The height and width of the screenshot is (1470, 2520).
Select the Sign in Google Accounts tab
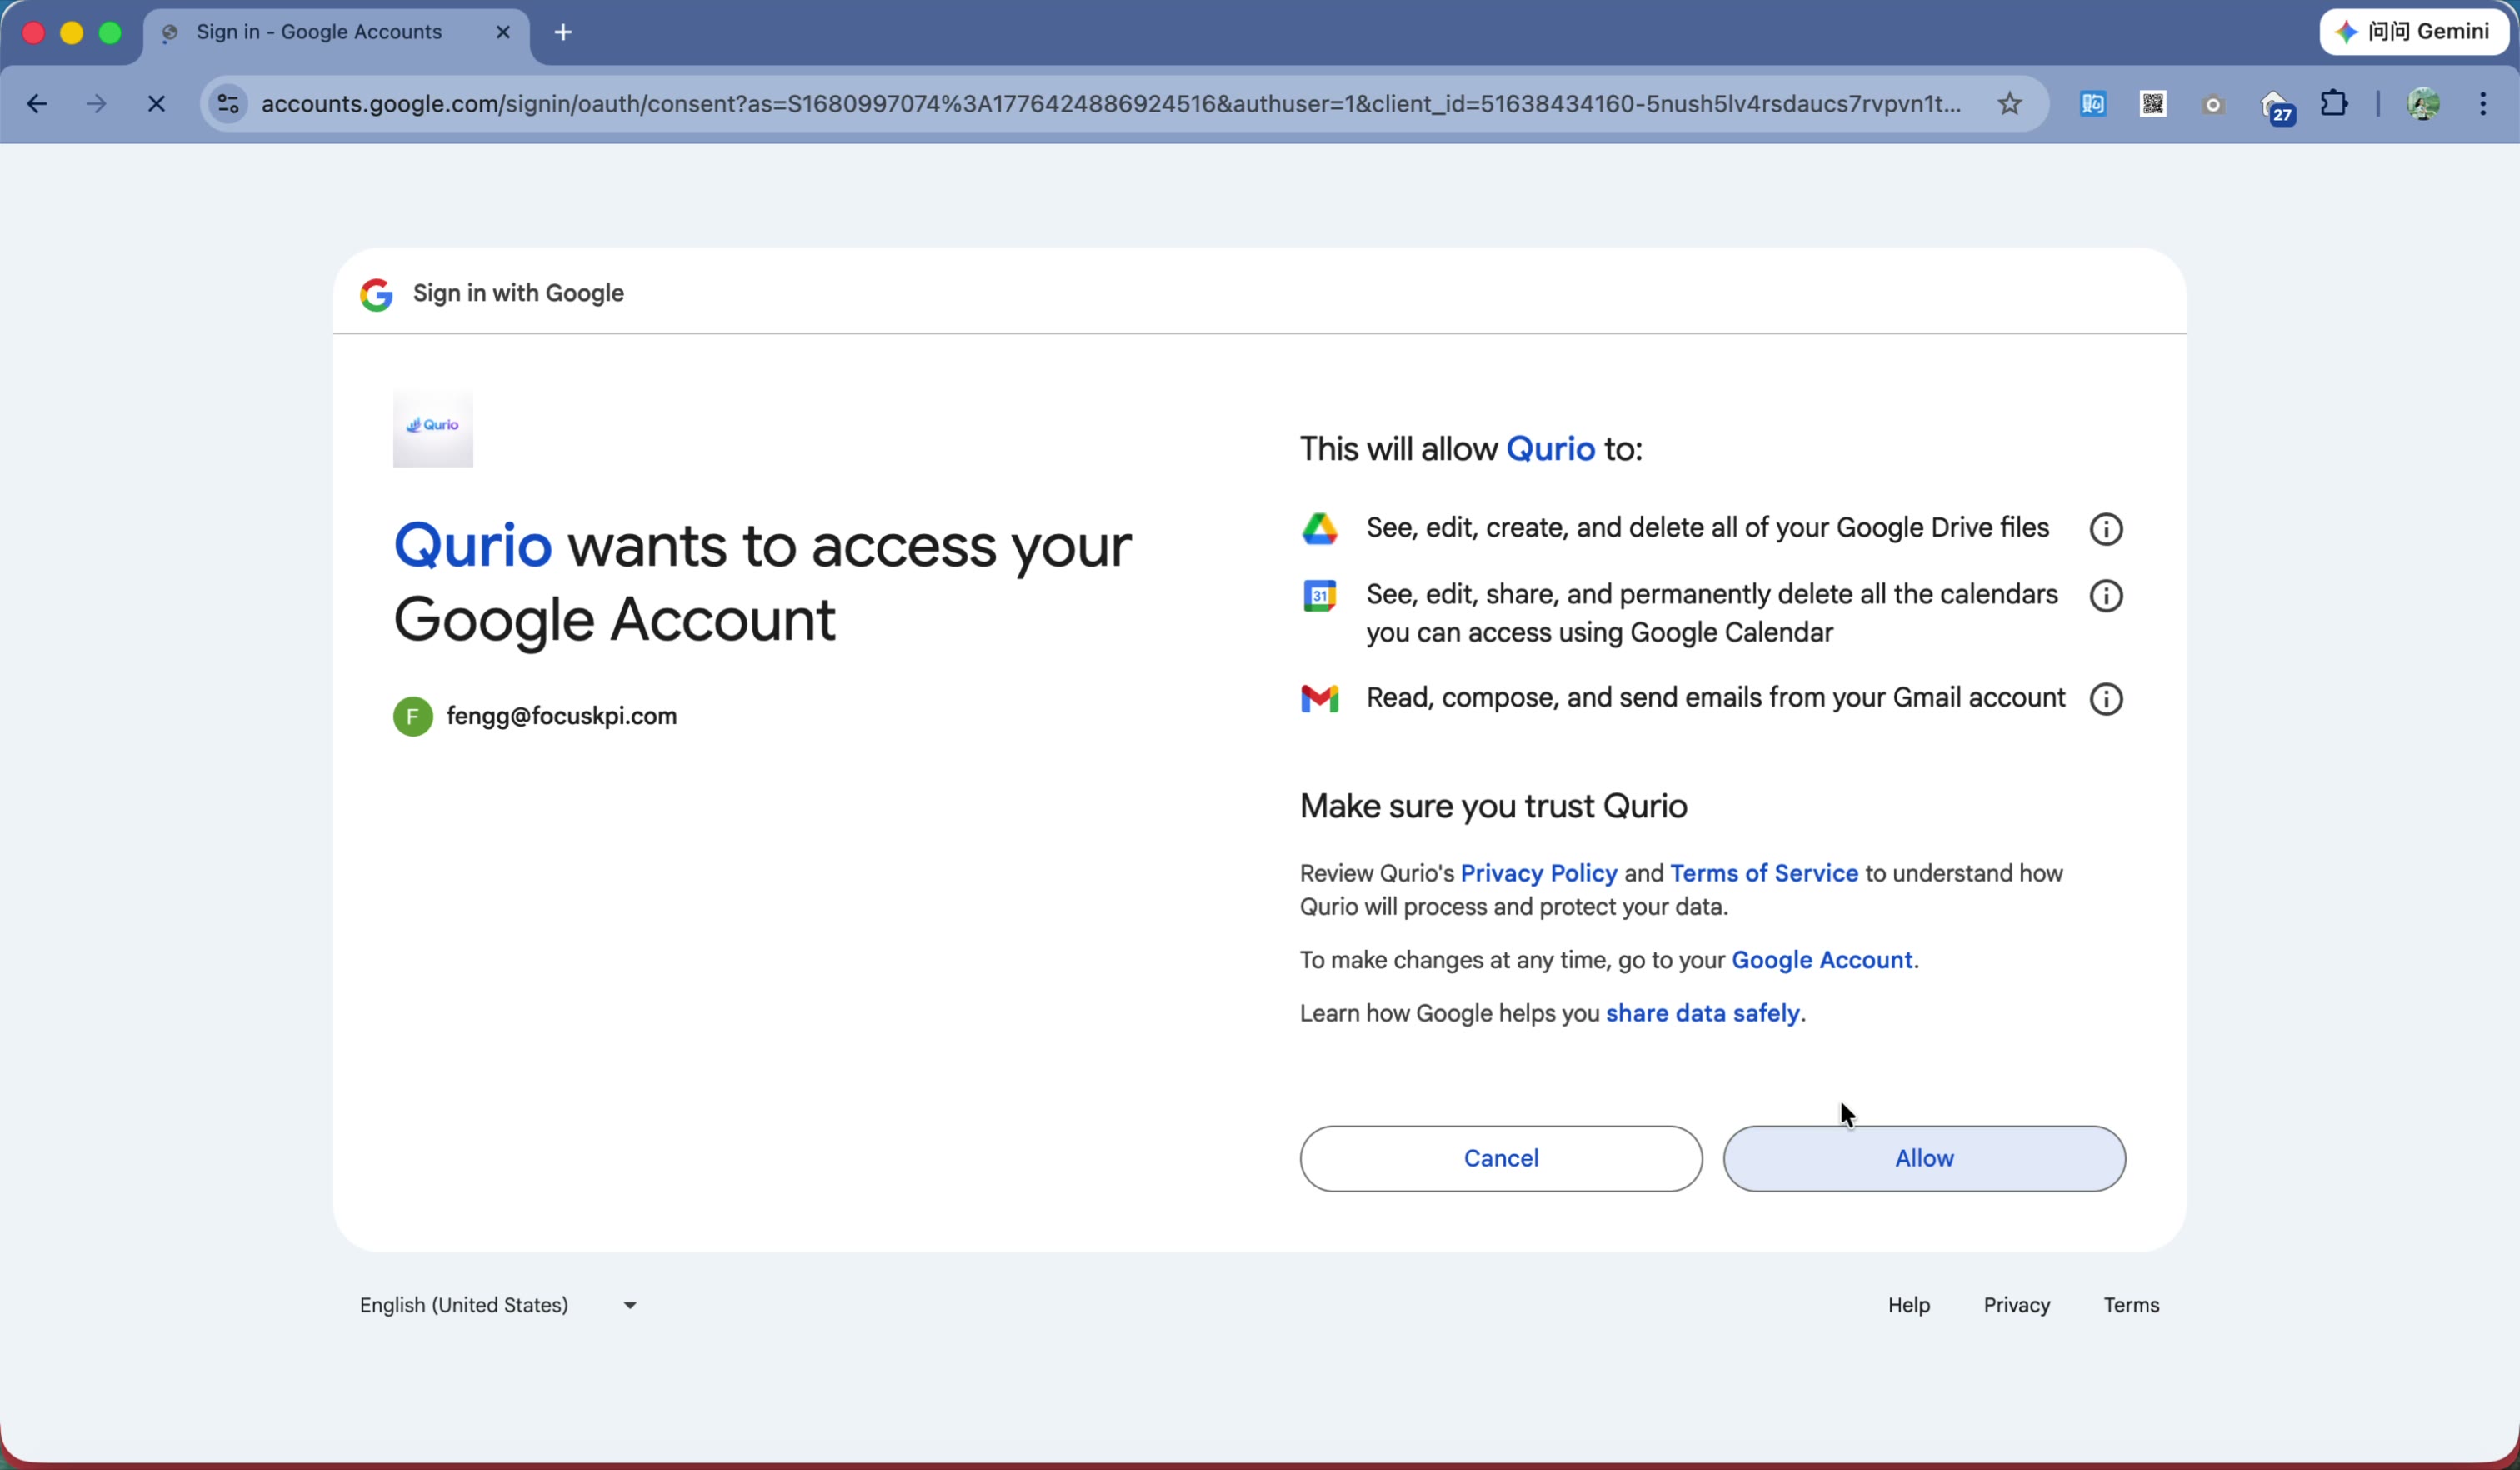(x=318, y=32)
